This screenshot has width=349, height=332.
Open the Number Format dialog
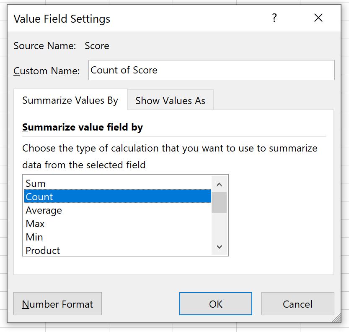coord(57,304)
